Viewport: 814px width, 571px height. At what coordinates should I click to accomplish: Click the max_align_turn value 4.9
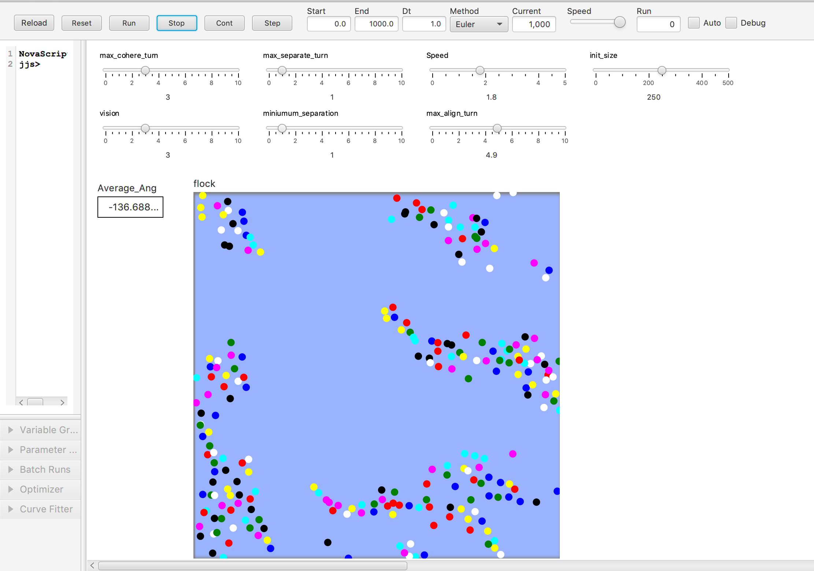[x=491, y=155]
